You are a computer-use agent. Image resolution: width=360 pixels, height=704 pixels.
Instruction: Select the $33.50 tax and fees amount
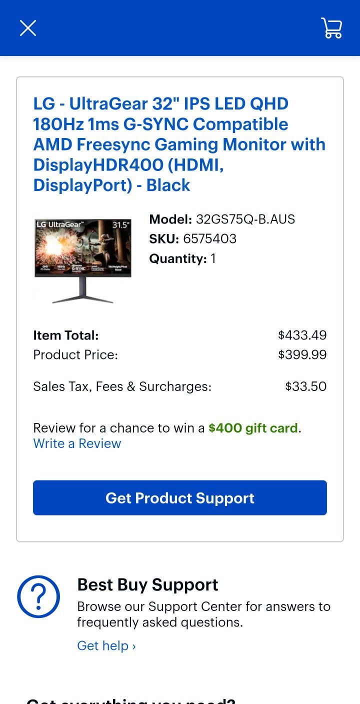coord(306,386)
